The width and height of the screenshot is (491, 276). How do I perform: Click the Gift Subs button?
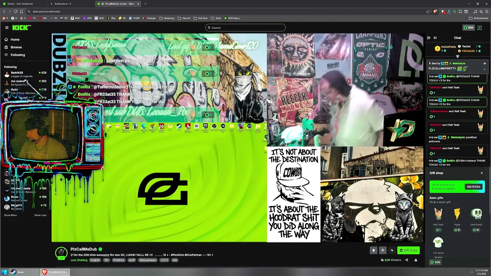[408, 250]
